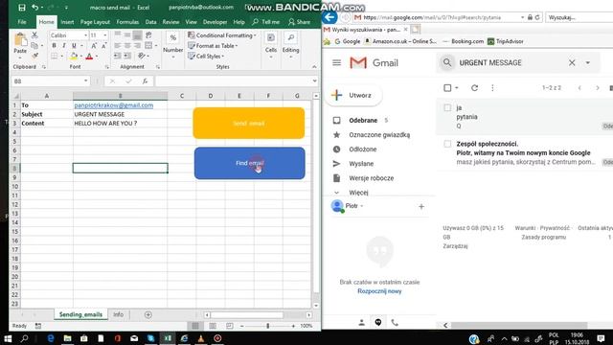
Task: Toggle Bold formatting in Excel
Action: coord(54,46)
